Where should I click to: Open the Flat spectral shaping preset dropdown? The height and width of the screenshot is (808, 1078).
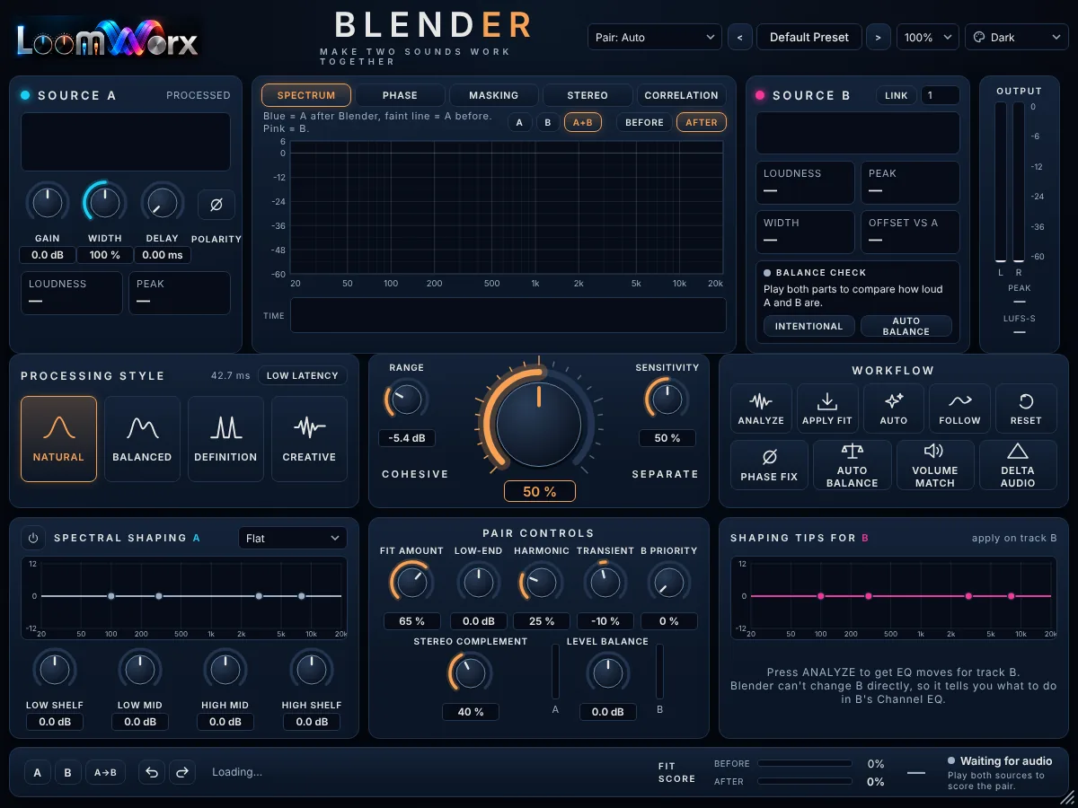click(292, 538)
